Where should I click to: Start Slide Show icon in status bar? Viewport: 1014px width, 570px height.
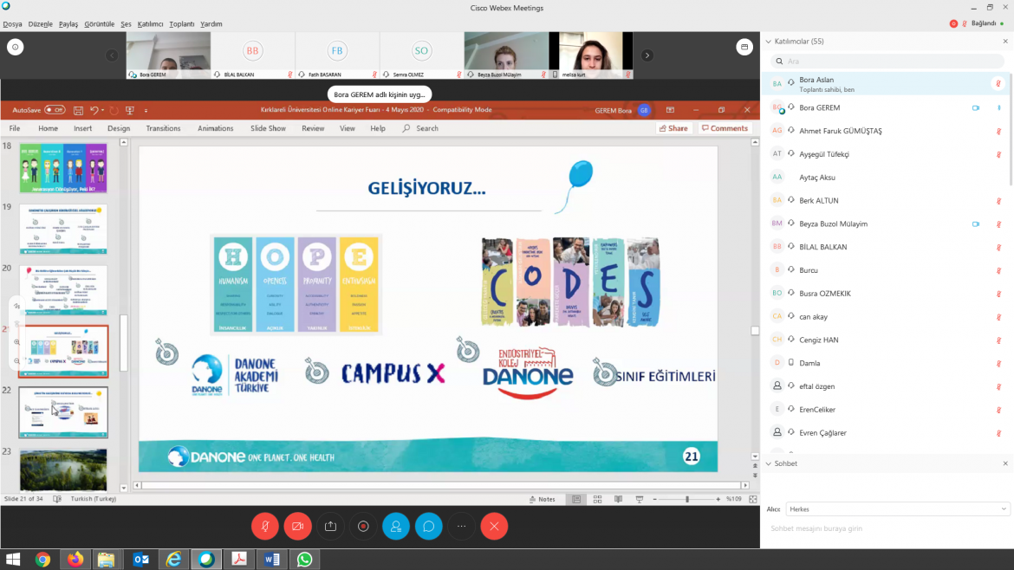[x=640, y=499]
